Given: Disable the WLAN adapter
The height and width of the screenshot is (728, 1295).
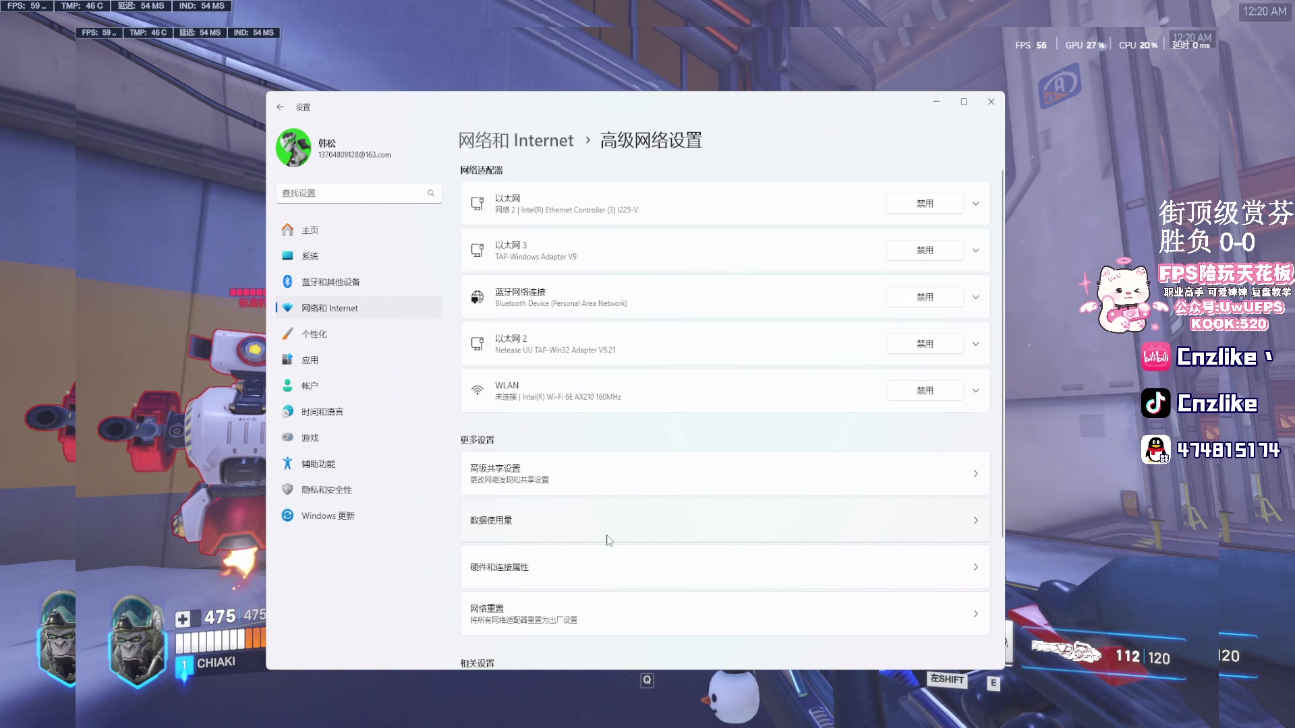Looking at the screenshot, I should pyautogui.click(x=925, y=391).
